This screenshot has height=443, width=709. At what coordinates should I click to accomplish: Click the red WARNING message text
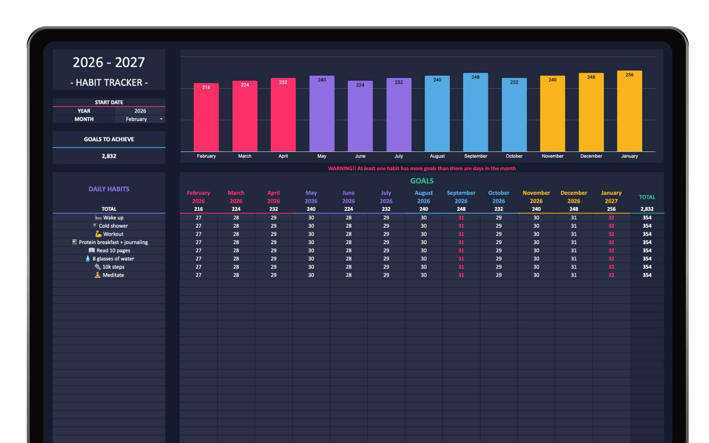(422, 168)
